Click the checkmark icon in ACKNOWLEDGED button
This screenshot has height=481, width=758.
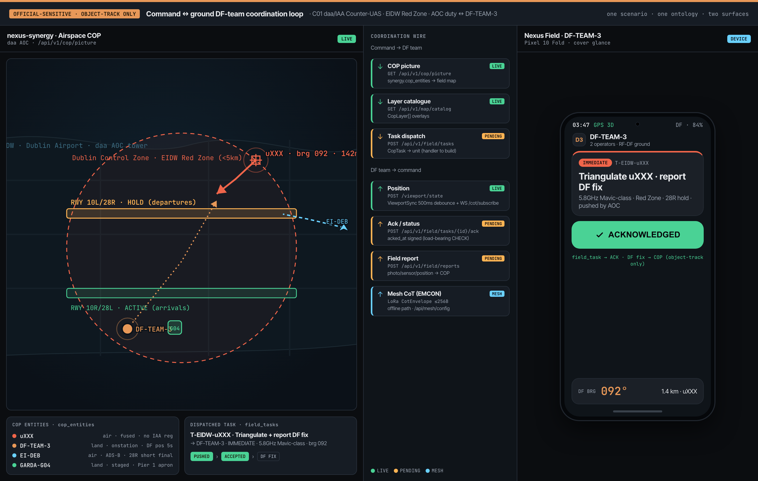click(599, 235)
